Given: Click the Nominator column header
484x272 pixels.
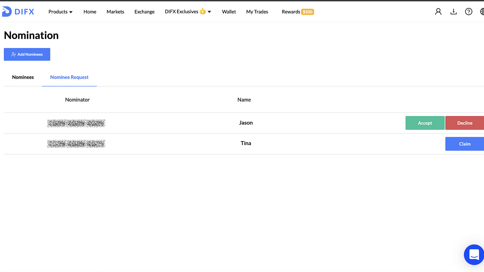Looking at the screenshot, I should (77, 100).
